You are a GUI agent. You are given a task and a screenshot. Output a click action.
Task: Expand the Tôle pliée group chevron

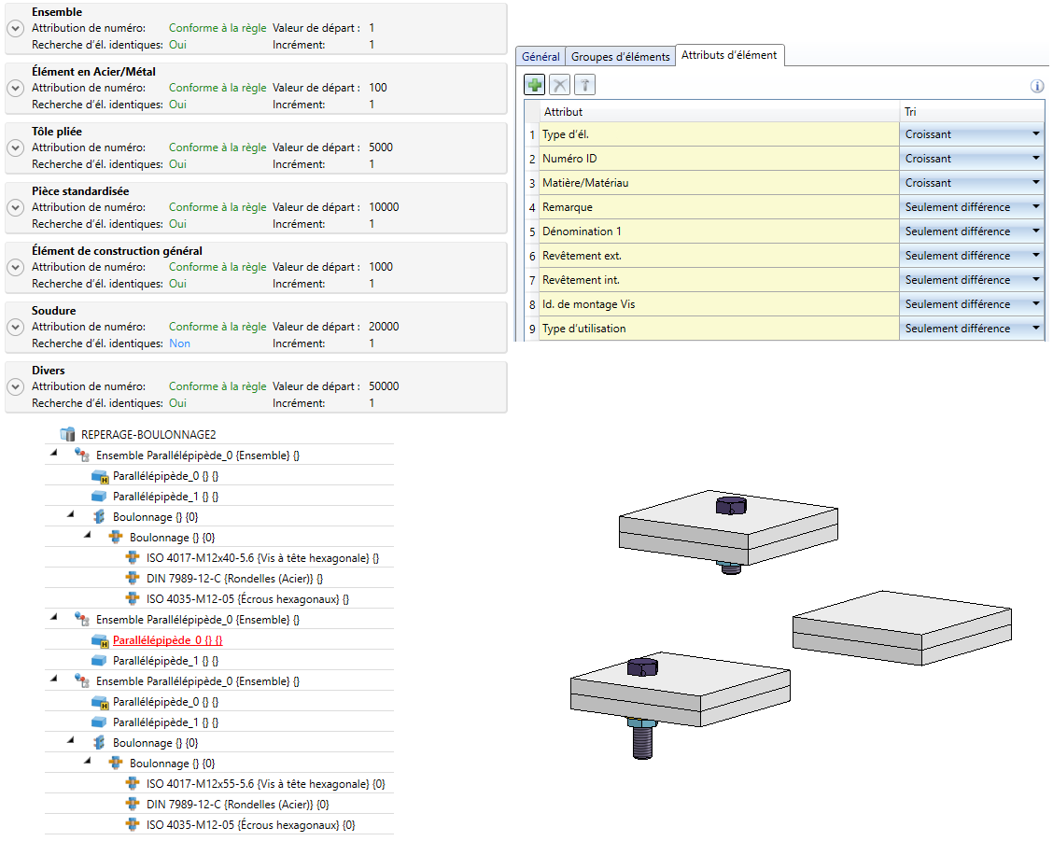[16, 148]
